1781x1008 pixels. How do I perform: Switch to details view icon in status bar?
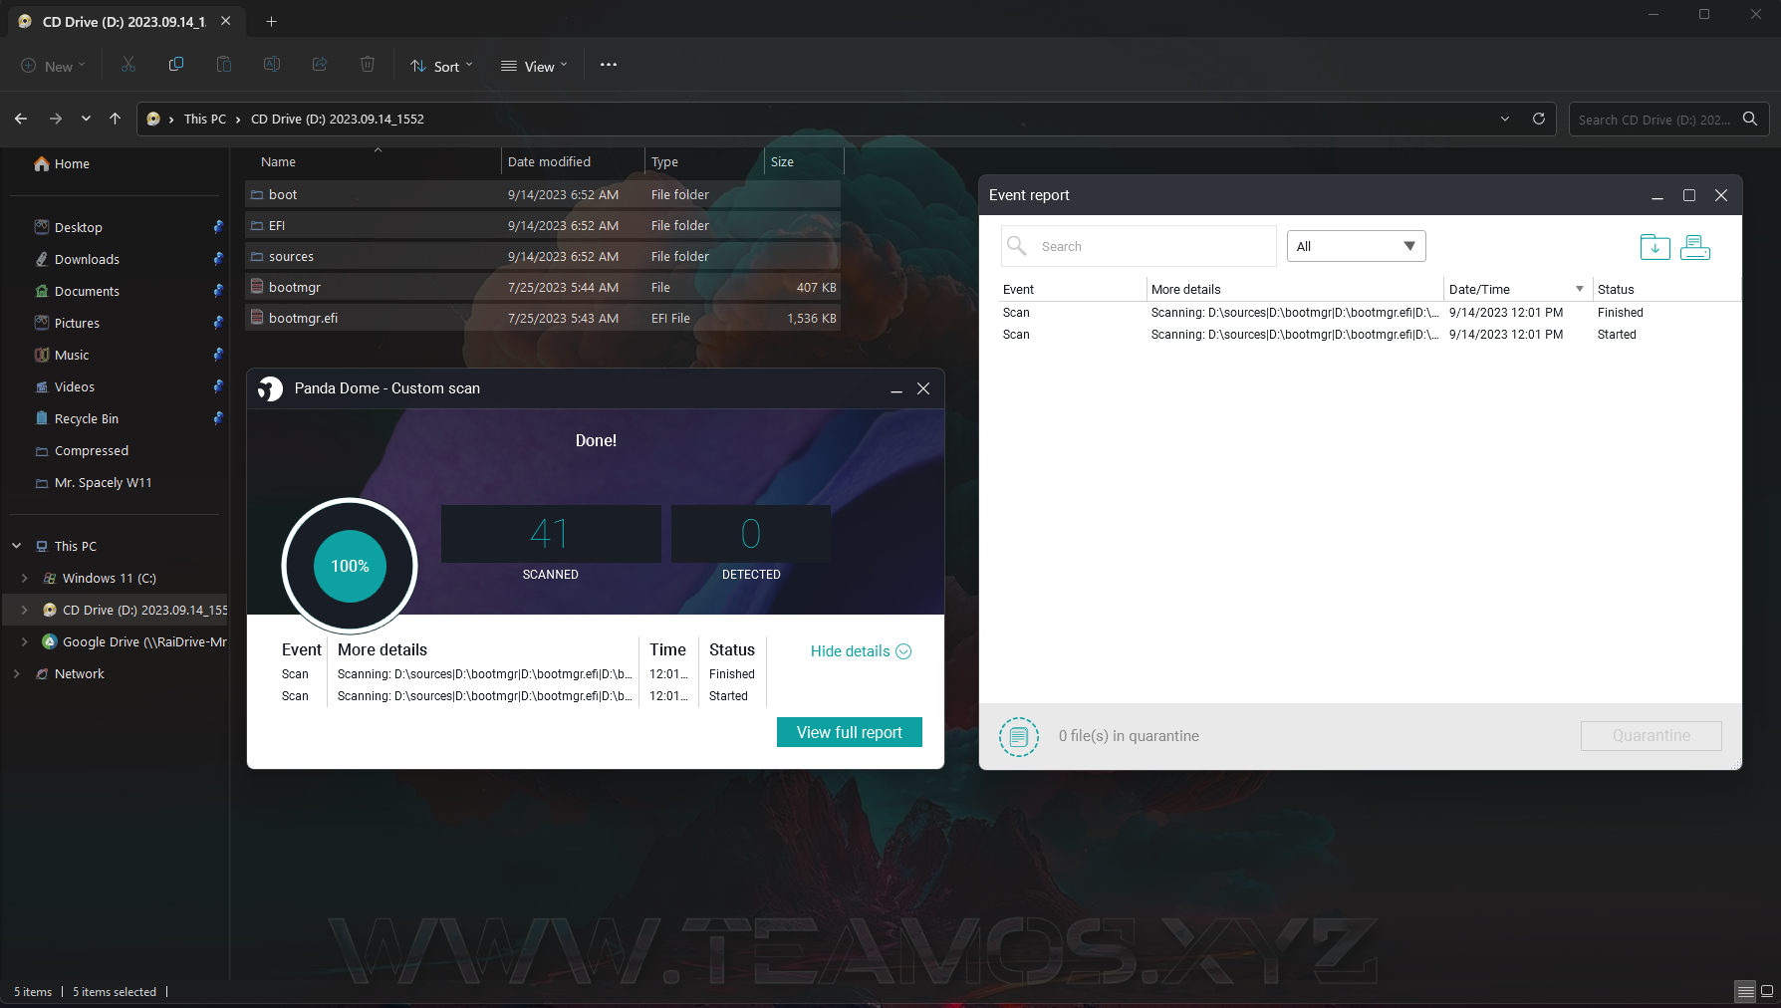(x=1745, y=991)
